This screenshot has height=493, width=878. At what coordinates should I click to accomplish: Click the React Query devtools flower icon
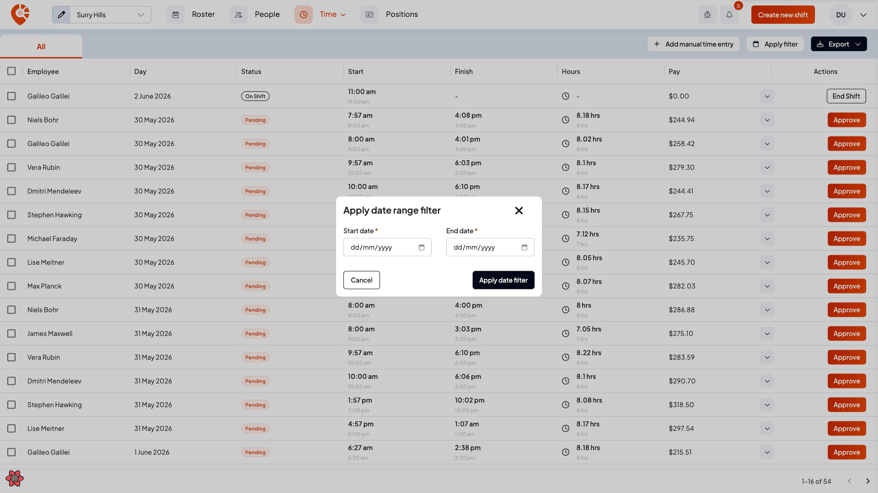[x=15, y=478]
